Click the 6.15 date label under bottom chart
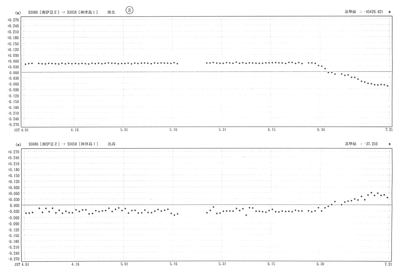The width and height of the screenshot is (404, 277). tap(271, 264)
